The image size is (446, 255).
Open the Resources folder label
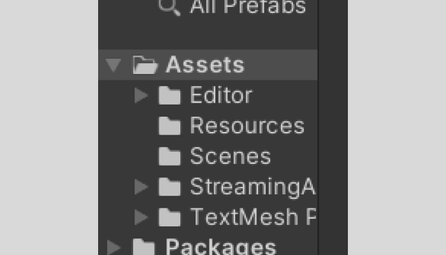point(247,126)
